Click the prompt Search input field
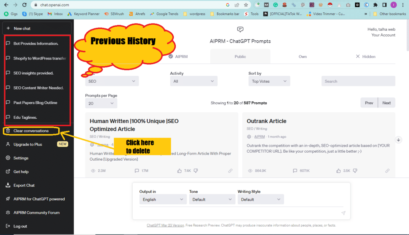Viewport: 409px width, 235px height. [358, 81]
